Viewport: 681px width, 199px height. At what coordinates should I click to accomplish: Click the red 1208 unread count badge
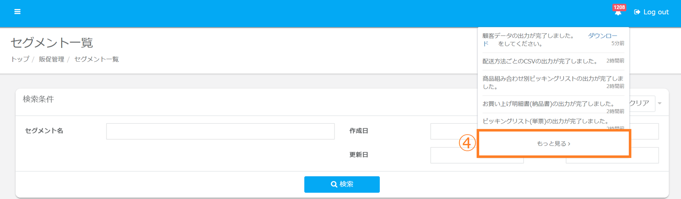tap(619, 7)
